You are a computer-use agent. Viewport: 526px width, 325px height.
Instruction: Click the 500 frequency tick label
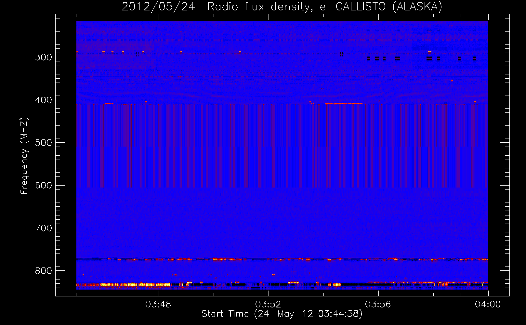pos(44,143)
